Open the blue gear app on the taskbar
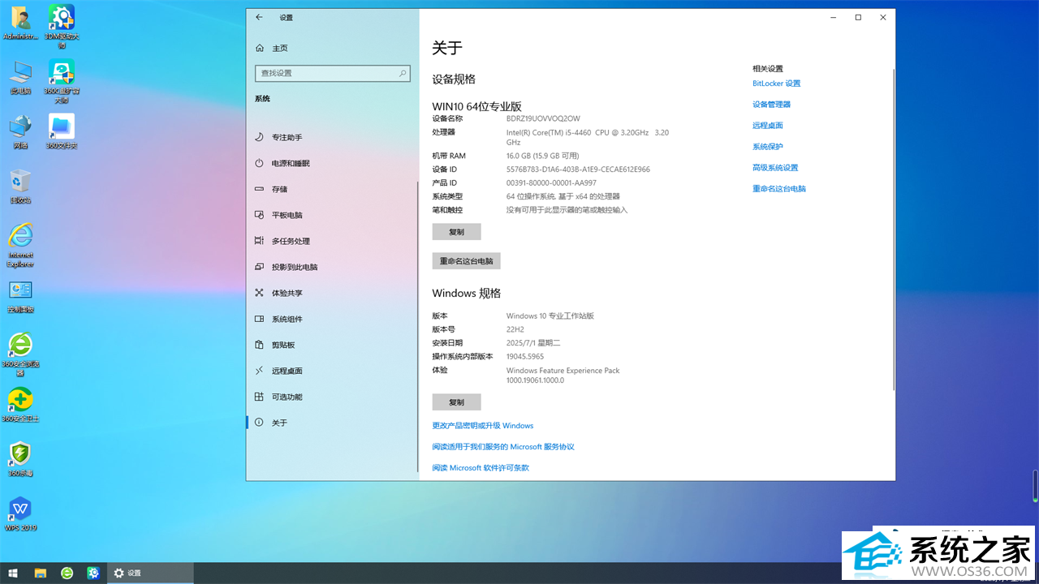This screenshot has width=1039, height=584. (93, 573)
